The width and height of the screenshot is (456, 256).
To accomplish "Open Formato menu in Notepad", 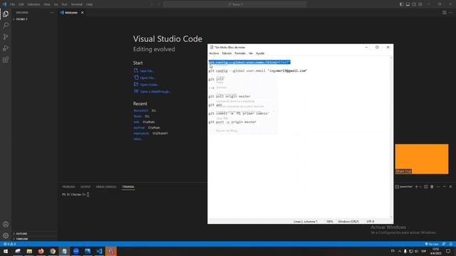I will click(x=240, y=53).
